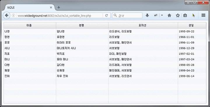
Task: Select the 쯔위 name cell
Action: coord(30,76)
